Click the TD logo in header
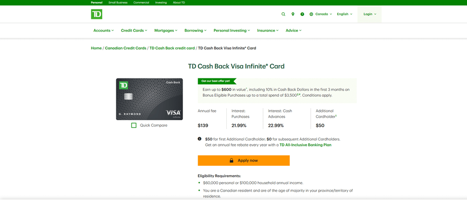Screen dimensions: 467x200 click(x=97, y=14)
